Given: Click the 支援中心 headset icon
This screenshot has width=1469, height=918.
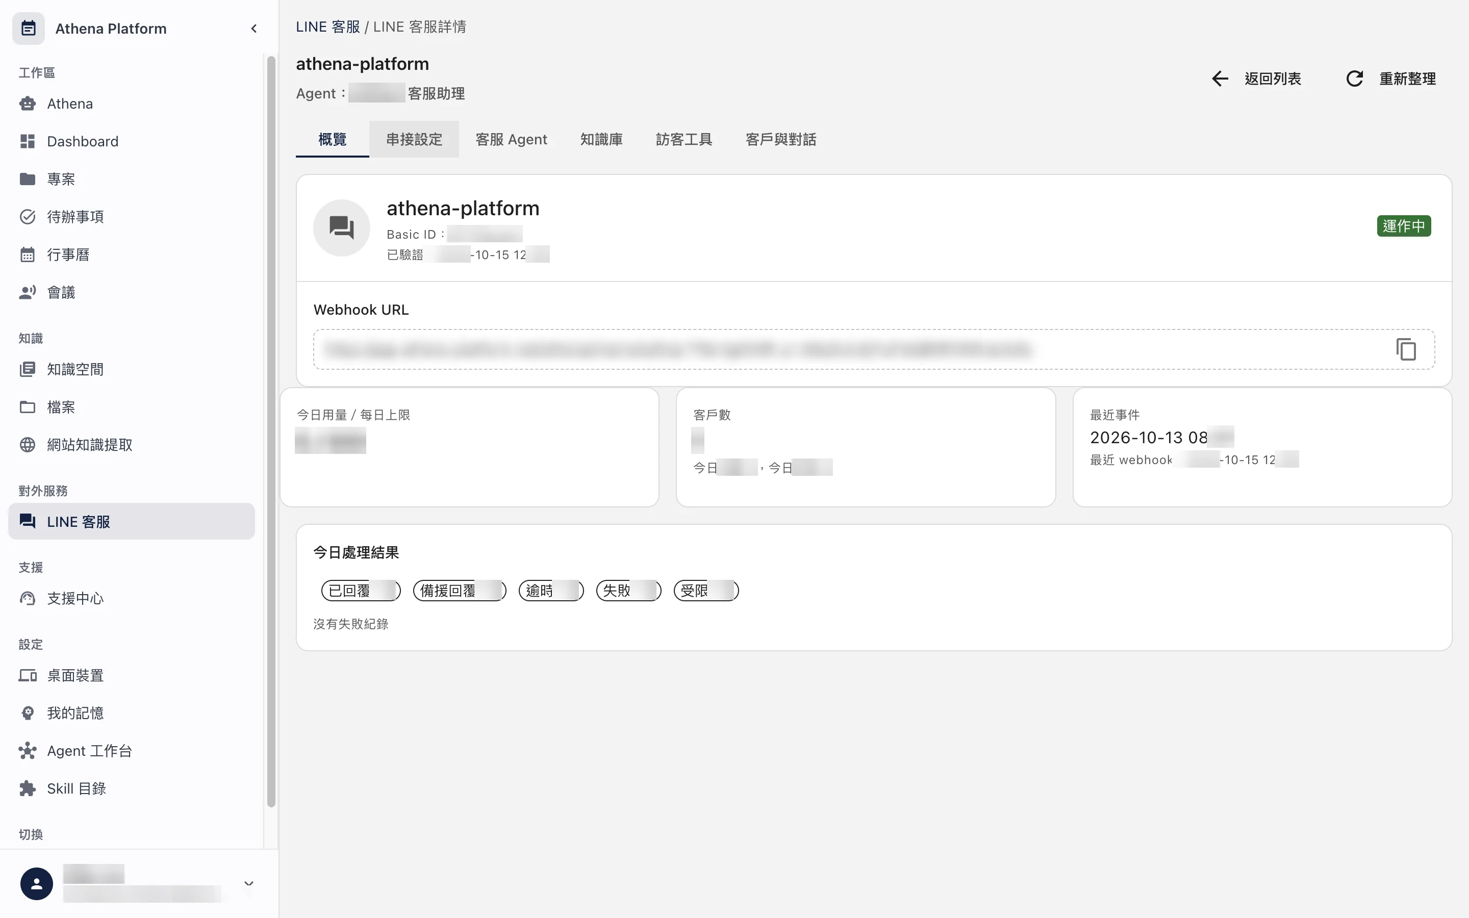Looking at the screenshot, I should click(x=28, y=599).
